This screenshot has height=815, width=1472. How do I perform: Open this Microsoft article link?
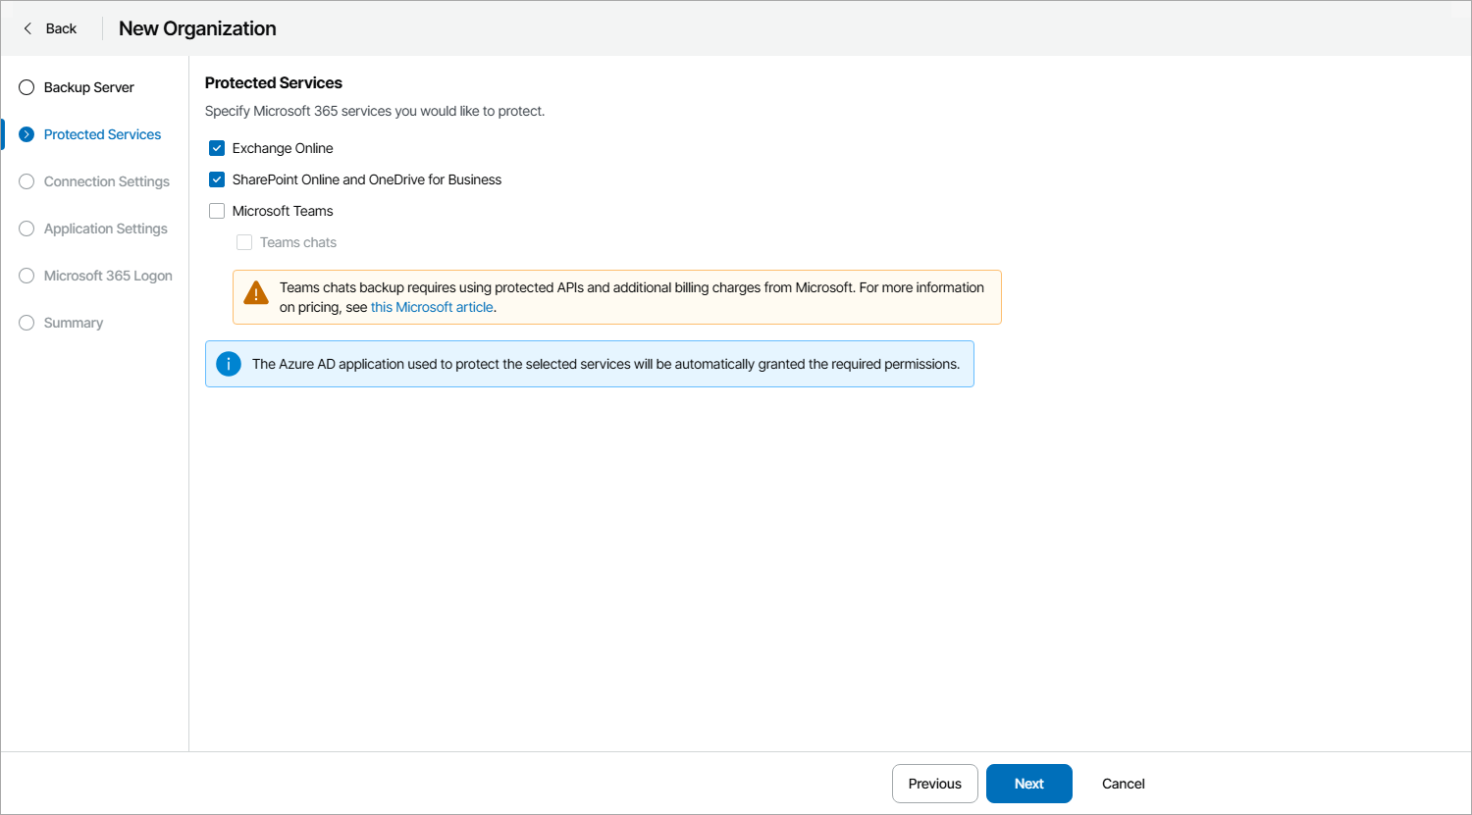pyautogui.click(x=432, y=307)
